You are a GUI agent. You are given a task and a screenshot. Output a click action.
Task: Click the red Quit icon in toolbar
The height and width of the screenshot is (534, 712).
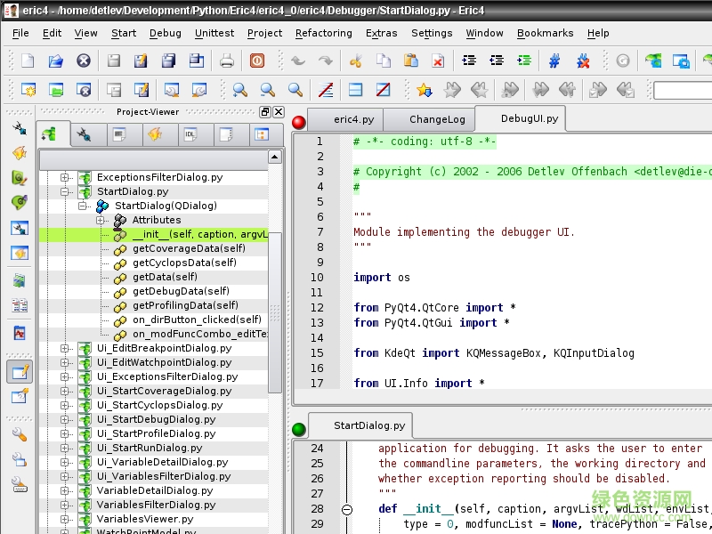(256, 61)
